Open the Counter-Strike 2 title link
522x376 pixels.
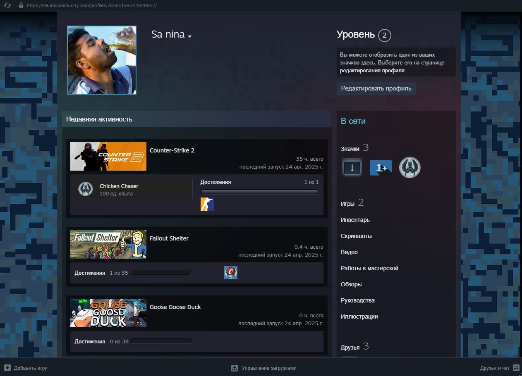pyautogui.click(x=172, y=150)
